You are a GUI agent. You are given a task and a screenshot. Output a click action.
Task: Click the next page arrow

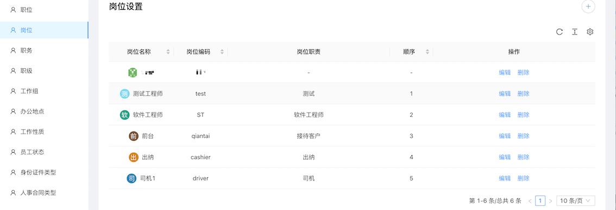click(x=550, y=201)
